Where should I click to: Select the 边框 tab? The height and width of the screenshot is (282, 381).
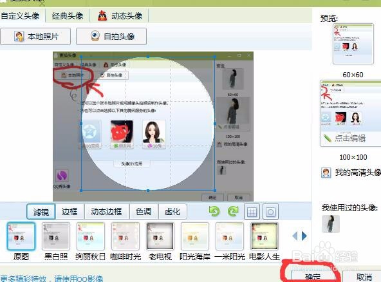[x=70, y=212]
